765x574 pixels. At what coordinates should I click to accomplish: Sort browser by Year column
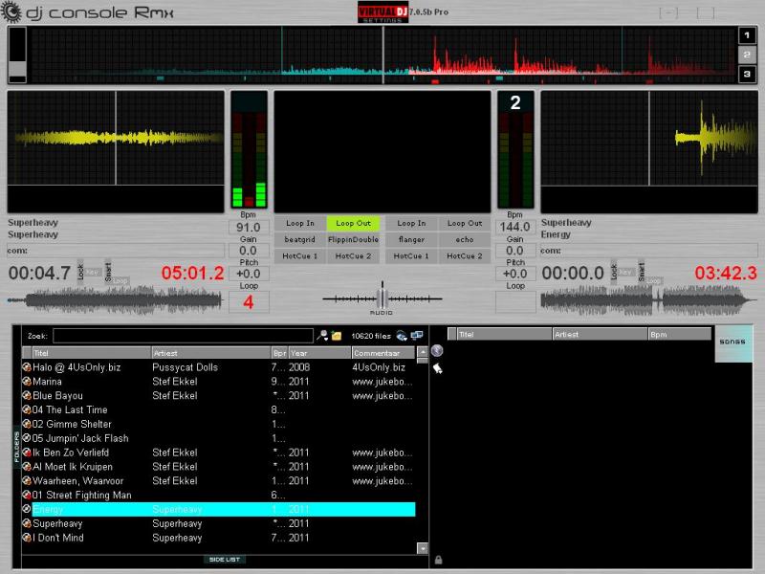(x=319, y=353)
